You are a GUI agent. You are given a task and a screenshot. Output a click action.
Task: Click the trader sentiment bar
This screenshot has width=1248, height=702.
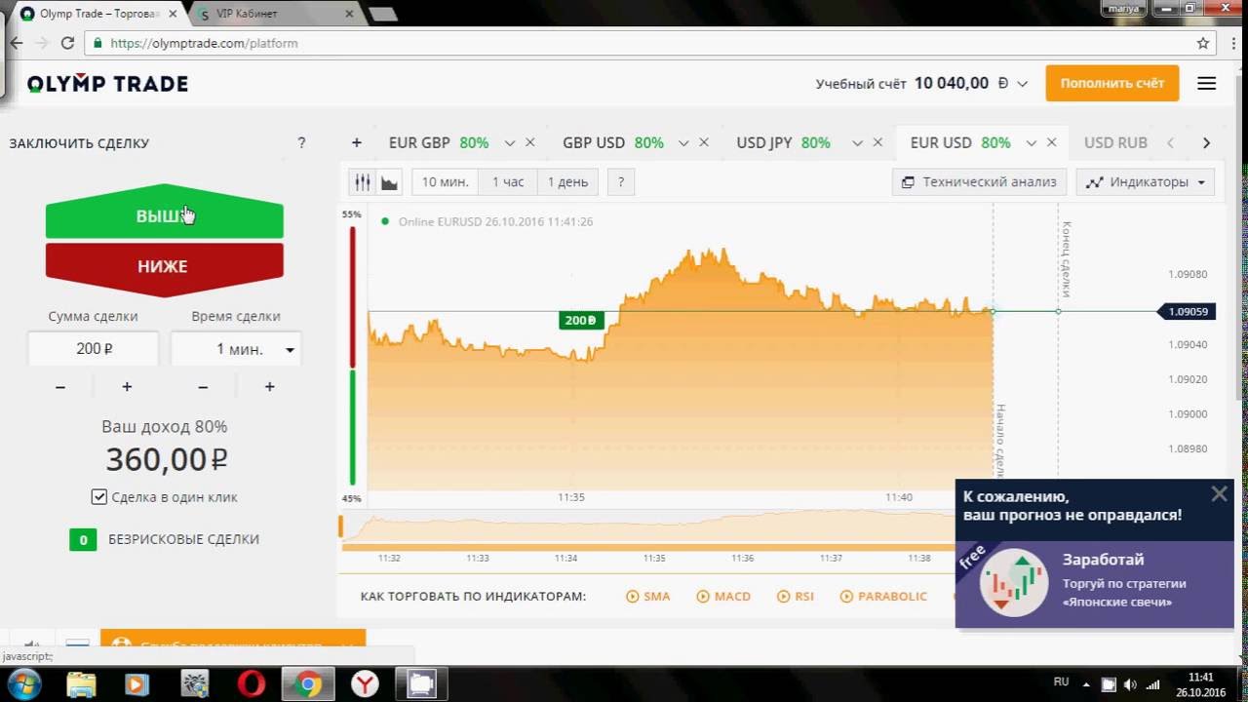352,356
